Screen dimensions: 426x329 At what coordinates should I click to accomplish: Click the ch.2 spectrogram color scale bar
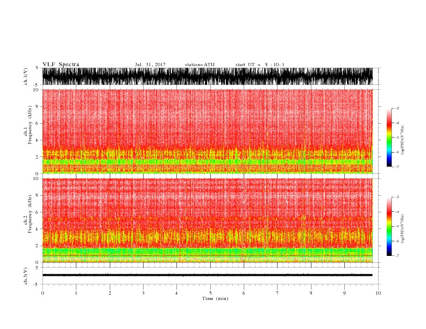coord(389,226)
